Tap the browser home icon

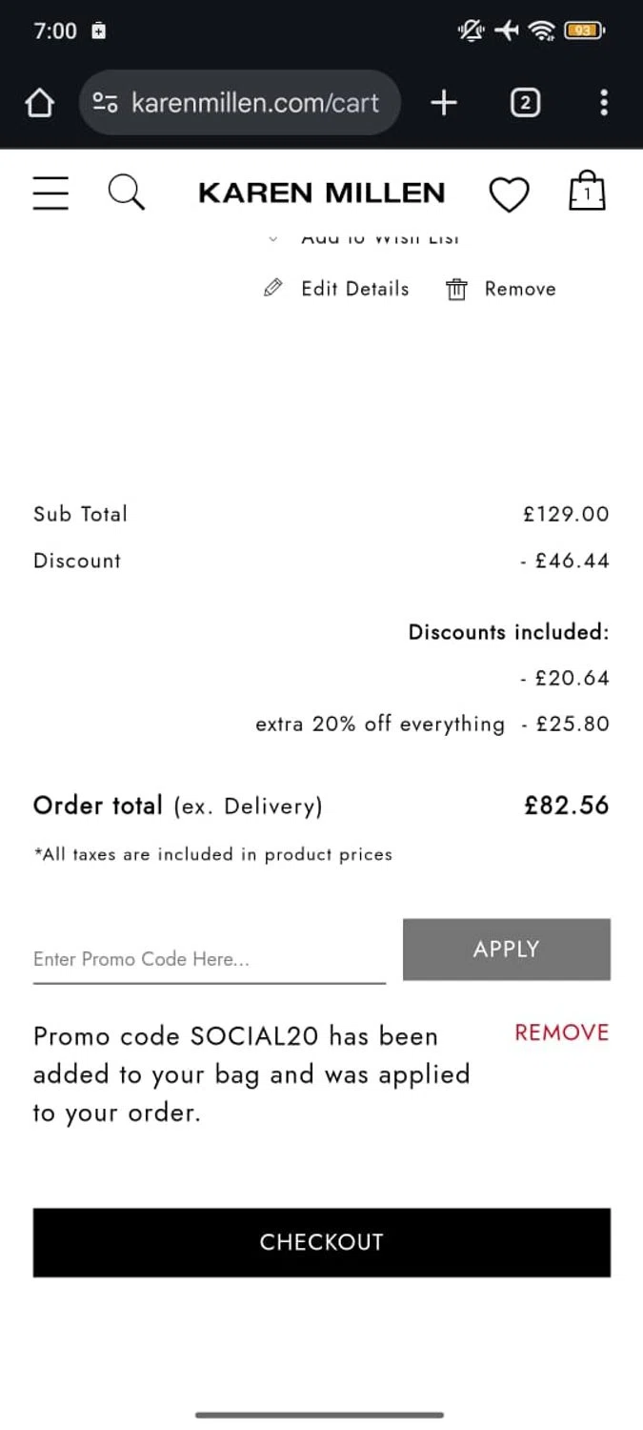39,103
